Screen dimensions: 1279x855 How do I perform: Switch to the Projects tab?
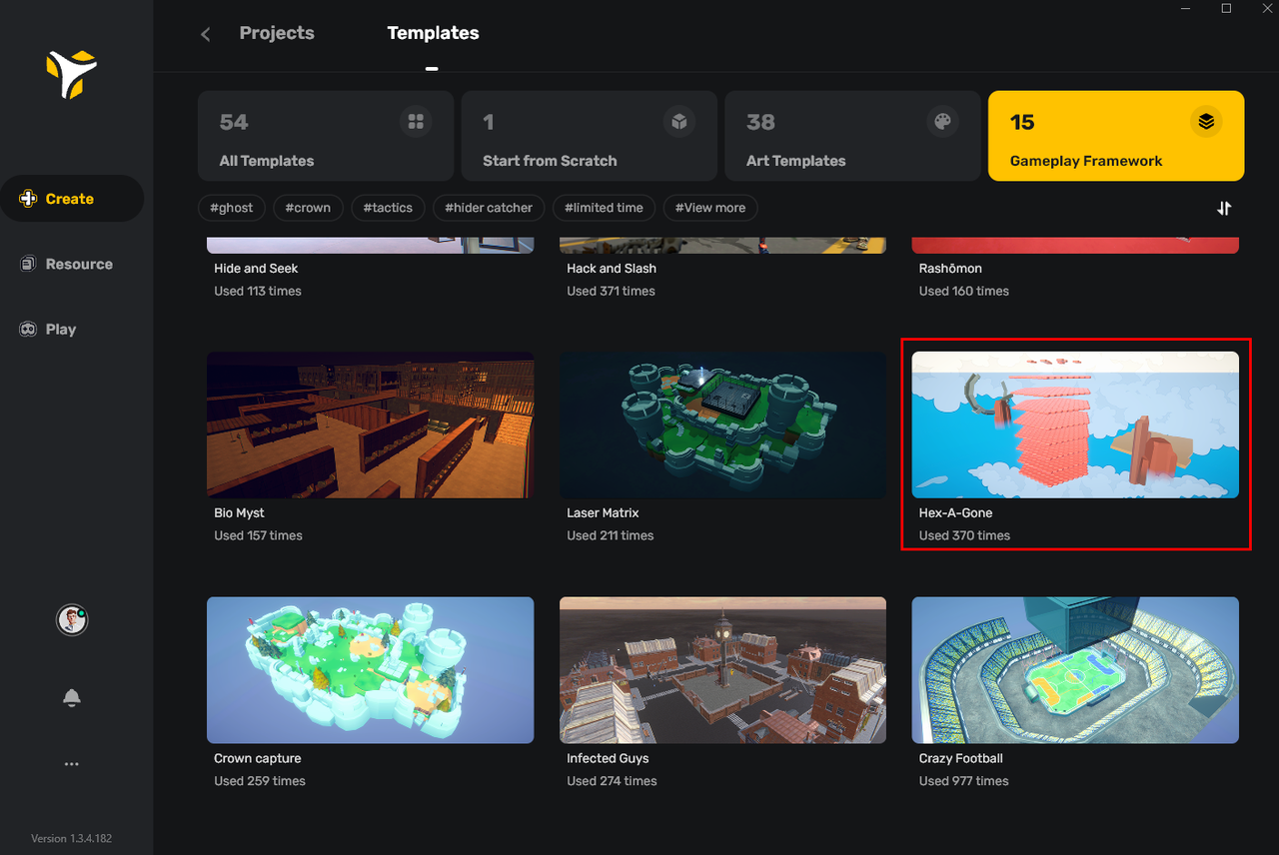[x=277, y=33]
